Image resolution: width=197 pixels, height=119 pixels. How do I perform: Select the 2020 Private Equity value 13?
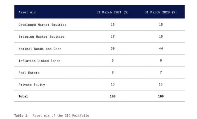coord(161,84)
